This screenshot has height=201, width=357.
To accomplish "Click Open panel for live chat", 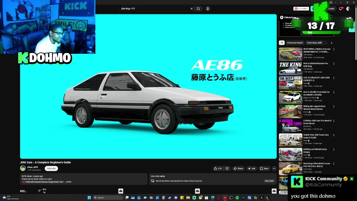I will click(269, 181).
